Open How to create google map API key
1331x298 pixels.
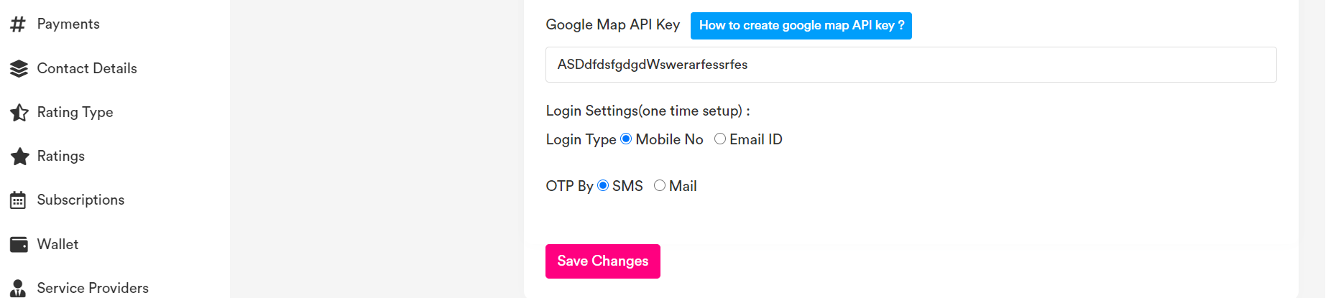click(x=801, y=26)
